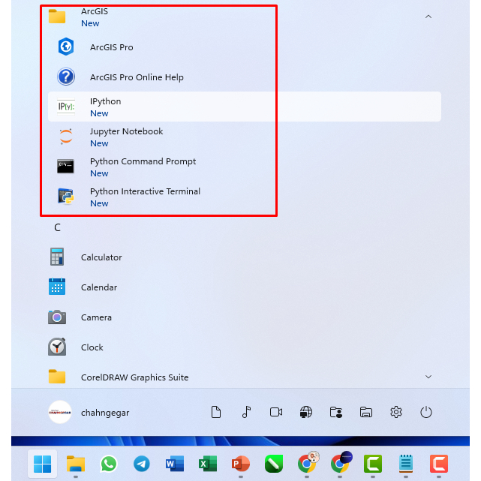
Task: Open IPython from the ArcGIS folder
Action: (x=105, y=107)
